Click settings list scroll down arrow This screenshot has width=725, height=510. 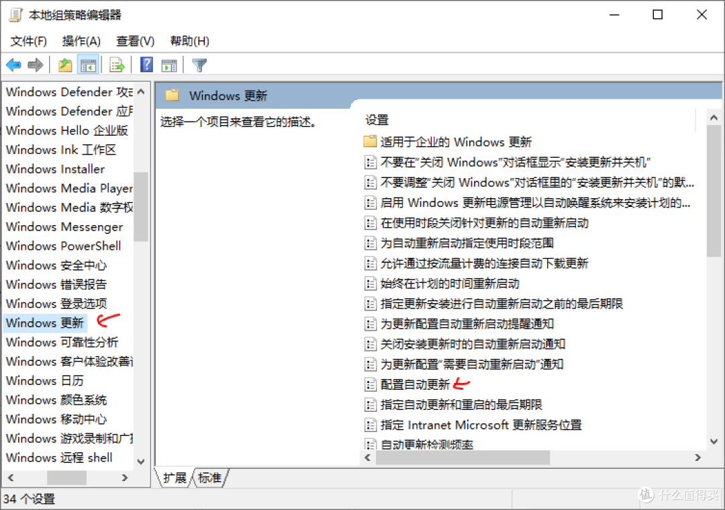714,441
